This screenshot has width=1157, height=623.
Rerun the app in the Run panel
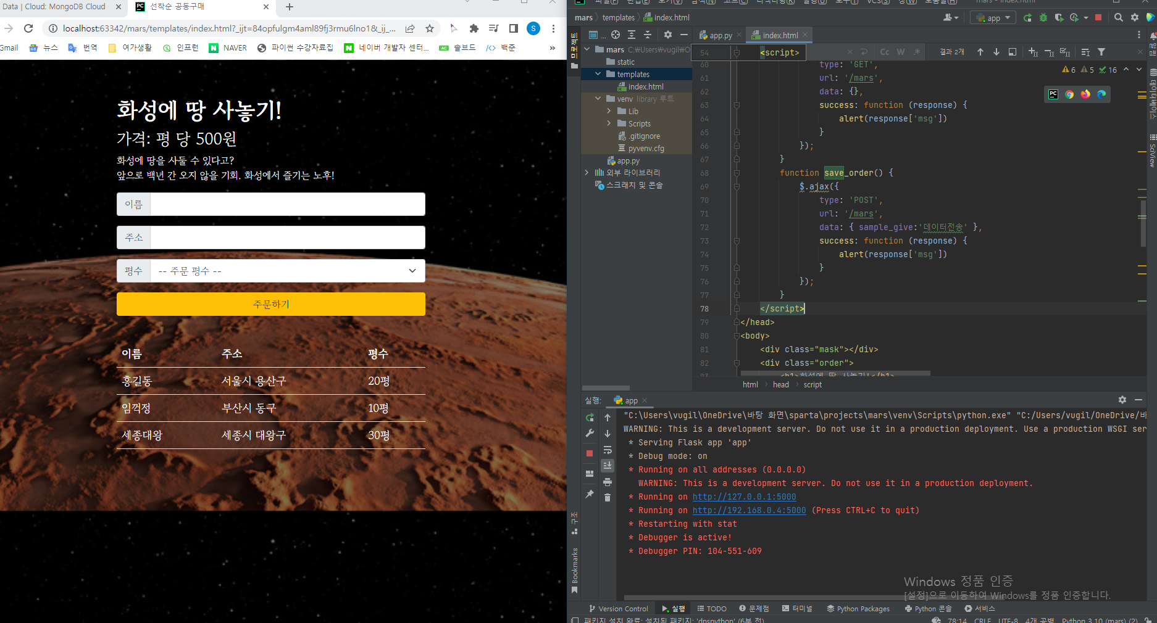(590, 418)
